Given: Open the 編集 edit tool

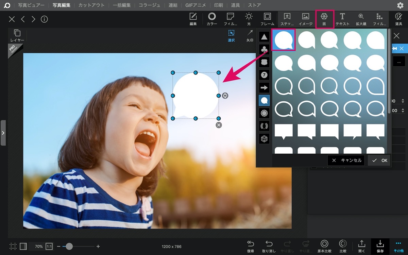Looking at the screenshot, I should tap(193, 19).
